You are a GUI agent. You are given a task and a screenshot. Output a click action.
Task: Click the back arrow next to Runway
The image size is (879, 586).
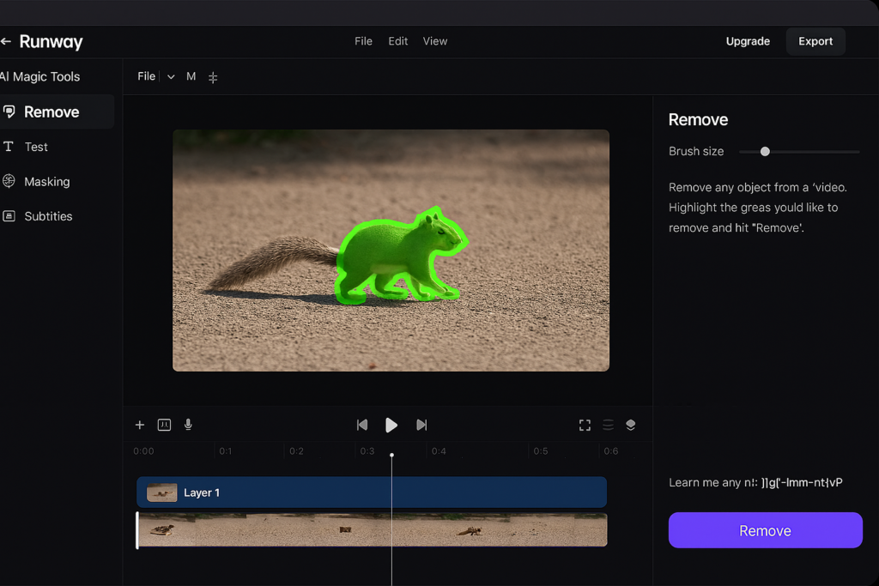point(6,41)
